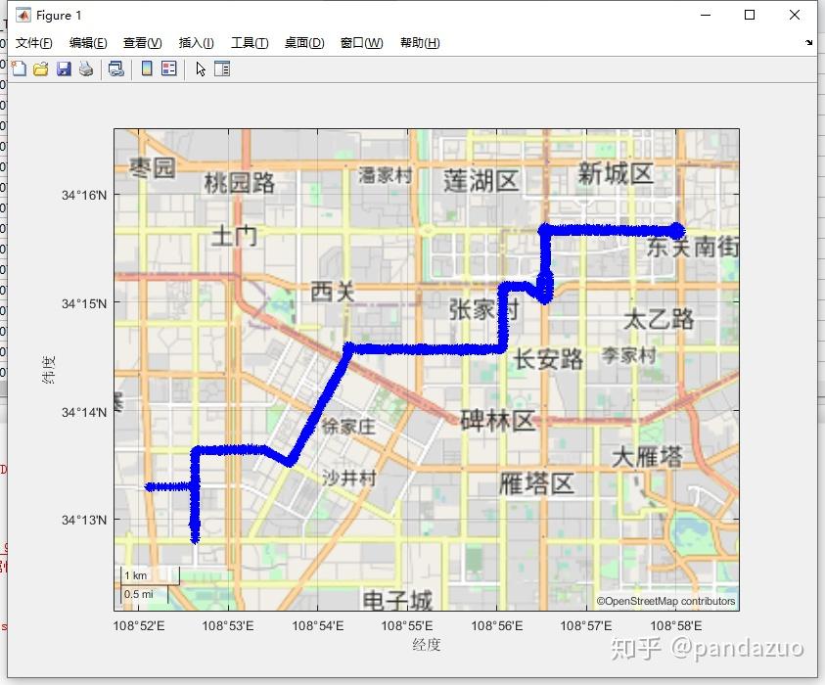Open the 查看 view menu

(142, 42)
